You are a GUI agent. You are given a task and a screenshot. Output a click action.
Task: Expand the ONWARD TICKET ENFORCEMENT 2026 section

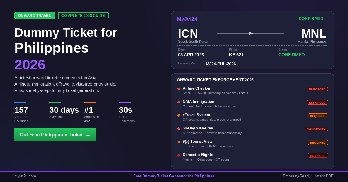215,80
